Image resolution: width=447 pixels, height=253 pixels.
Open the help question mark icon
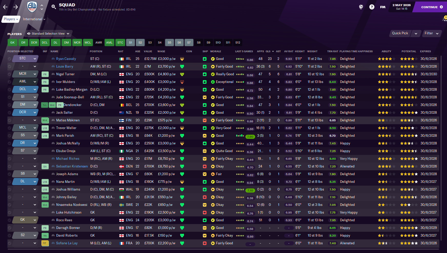pyautogui.click(x=372, y=7)
